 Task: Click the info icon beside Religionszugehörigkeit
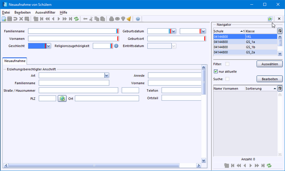[116, 46]
